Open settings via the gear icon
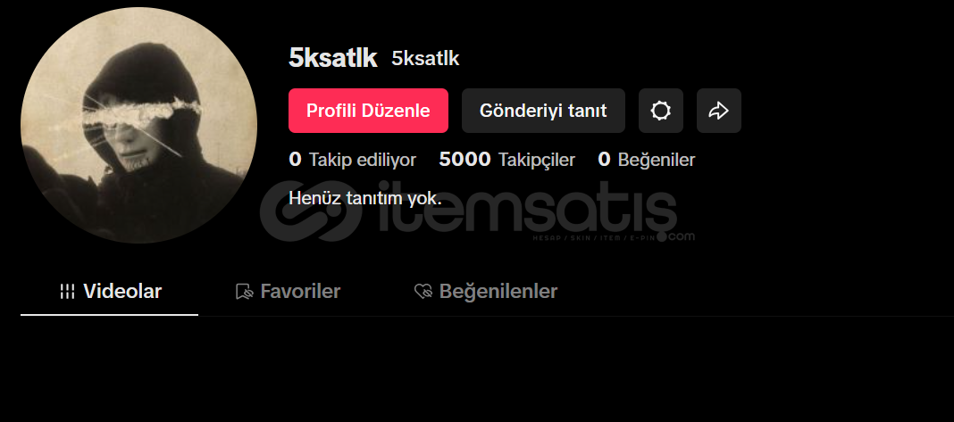 [x=661, y=111]
